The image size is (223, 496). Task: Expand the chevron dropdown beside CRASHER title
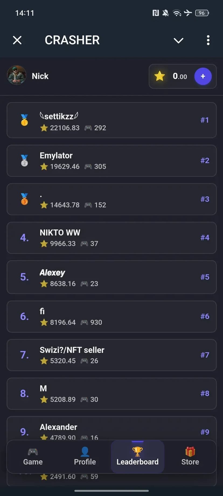[178, 40]
